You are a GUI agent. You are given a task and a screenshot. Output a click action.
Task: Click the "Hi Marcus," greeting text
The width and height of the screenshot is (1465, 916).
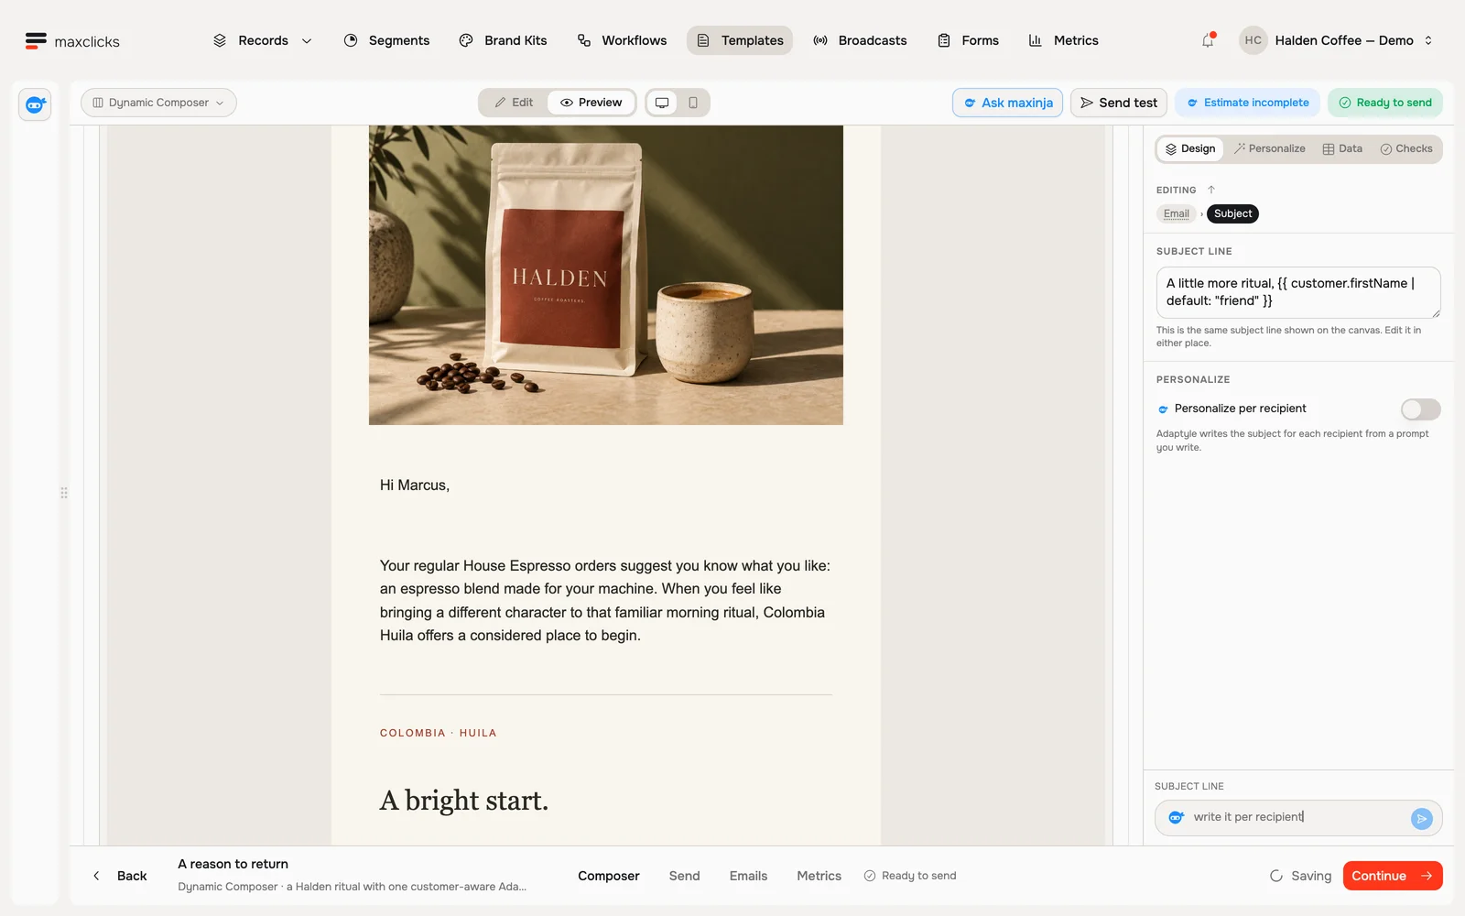(415, 485)
